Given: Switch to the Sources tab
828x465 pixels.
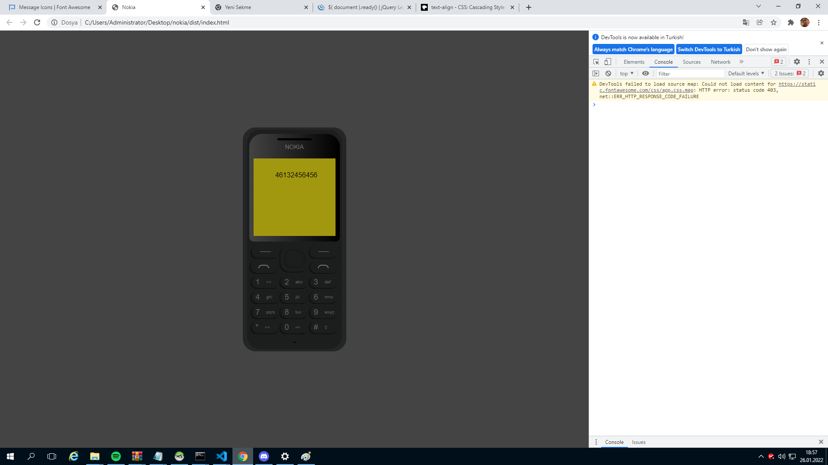Looking at the screenshot, I should pyautogui.click(x=692, y=62).
